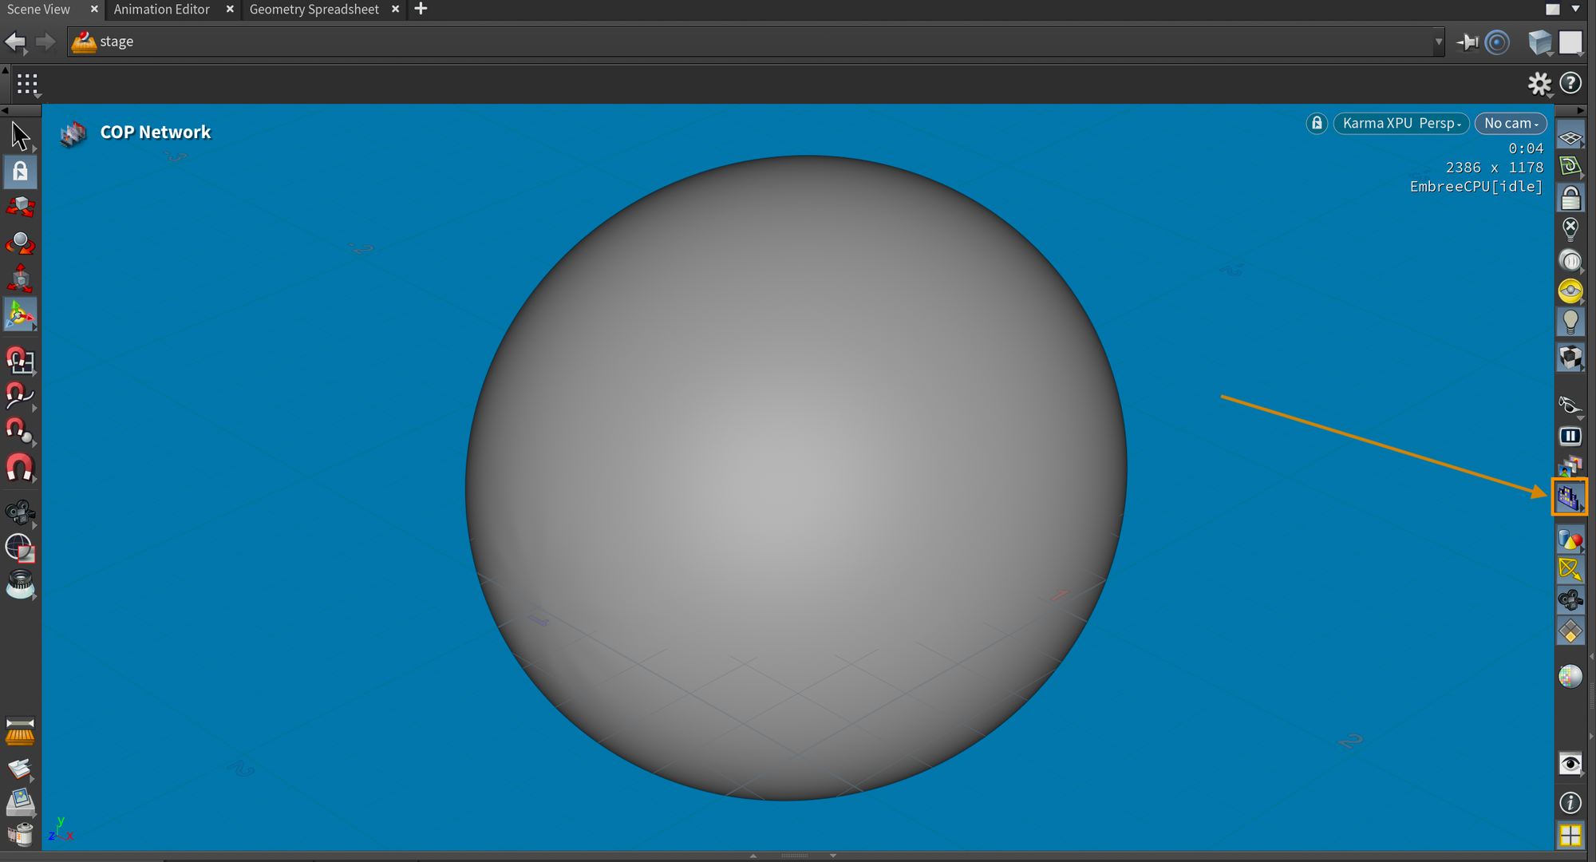Open the Karma XPU Persp dropdown
The width and height of the screenshot is (1596, 862).
click(1400, 124)
